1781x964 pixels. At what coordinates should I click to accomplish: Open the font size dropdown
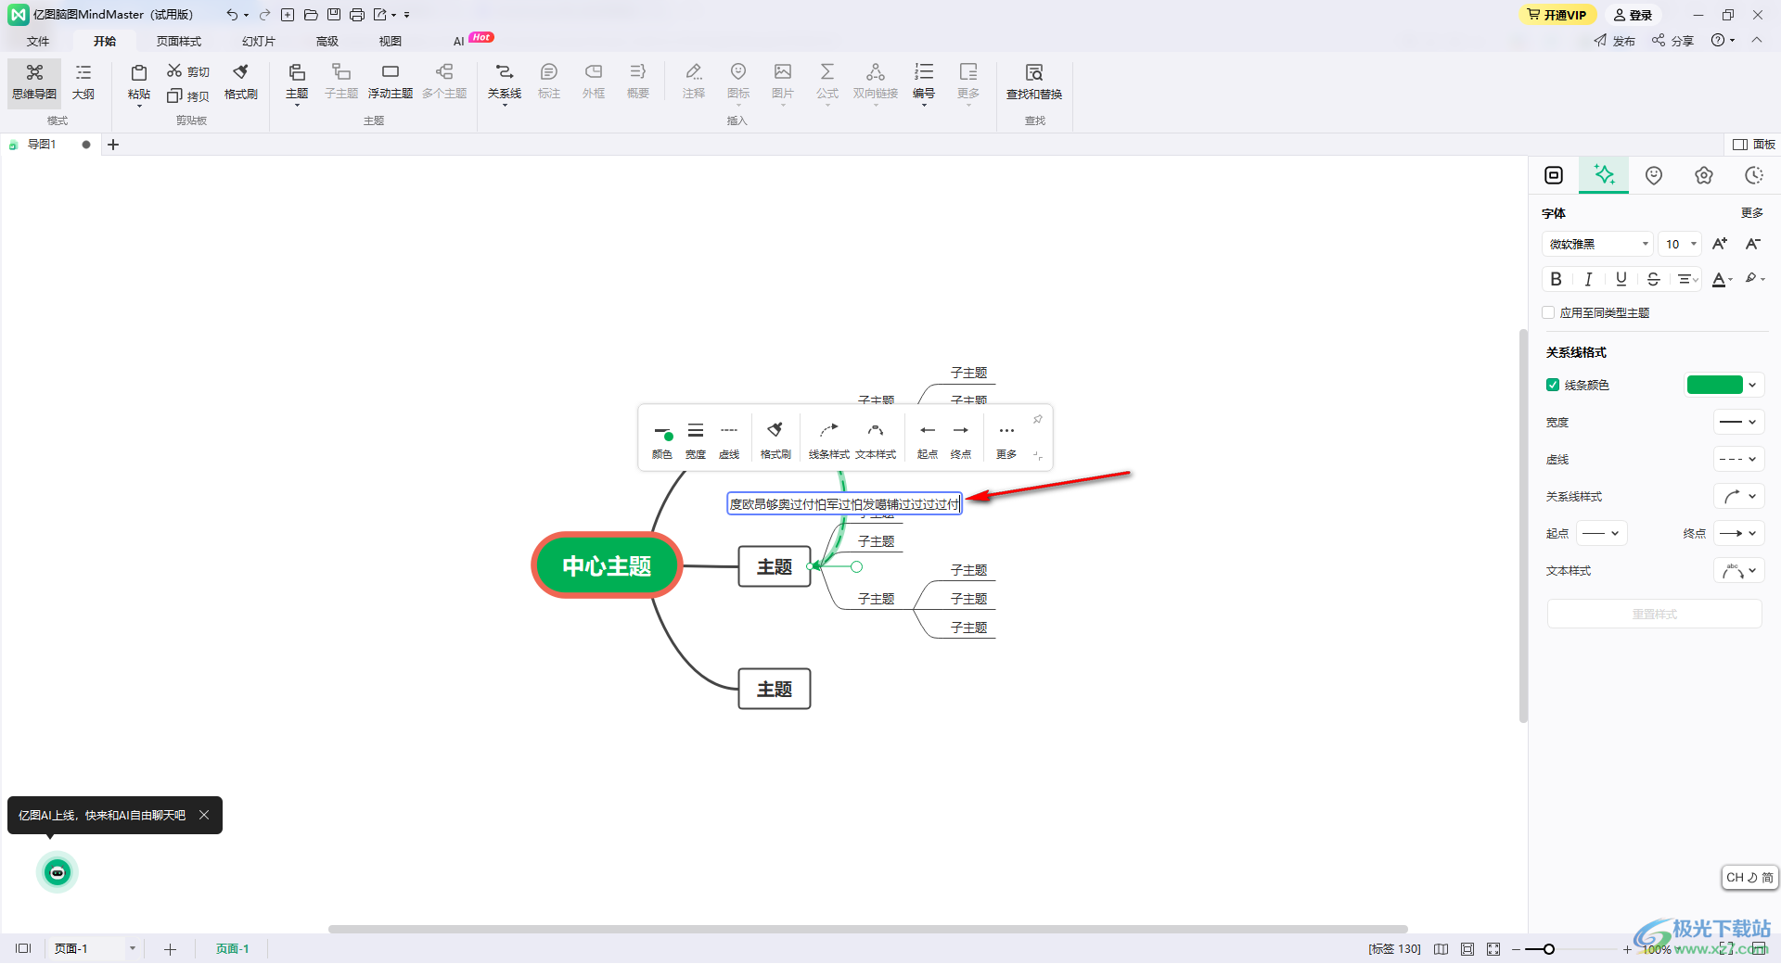[x=1680, y=244]
